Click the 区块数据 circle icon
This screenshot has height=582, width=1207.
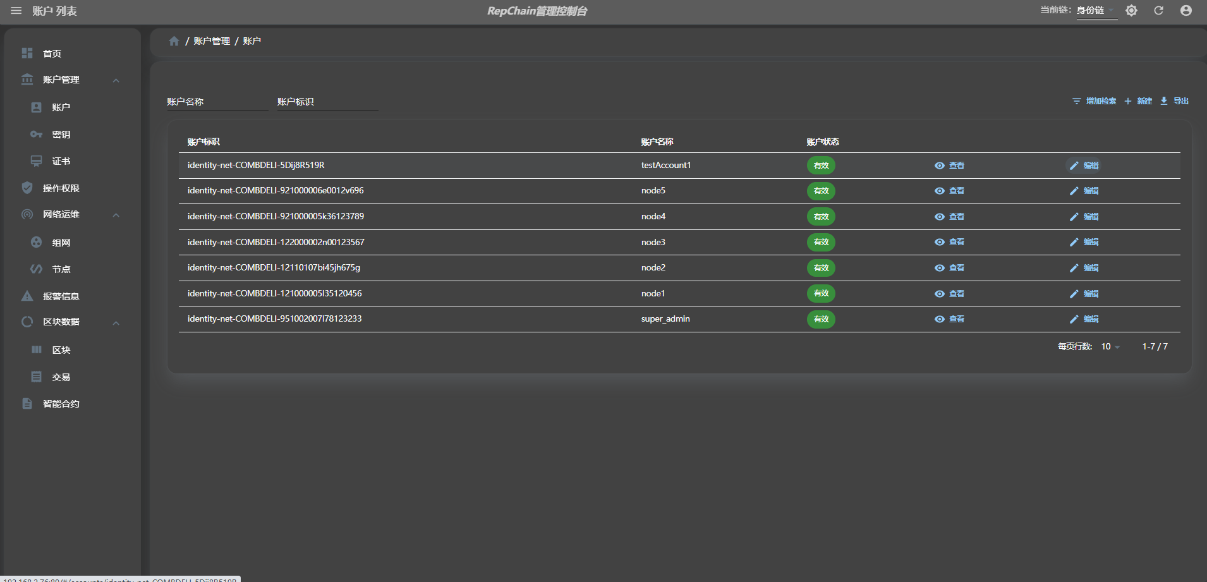[x=27, y=322]
